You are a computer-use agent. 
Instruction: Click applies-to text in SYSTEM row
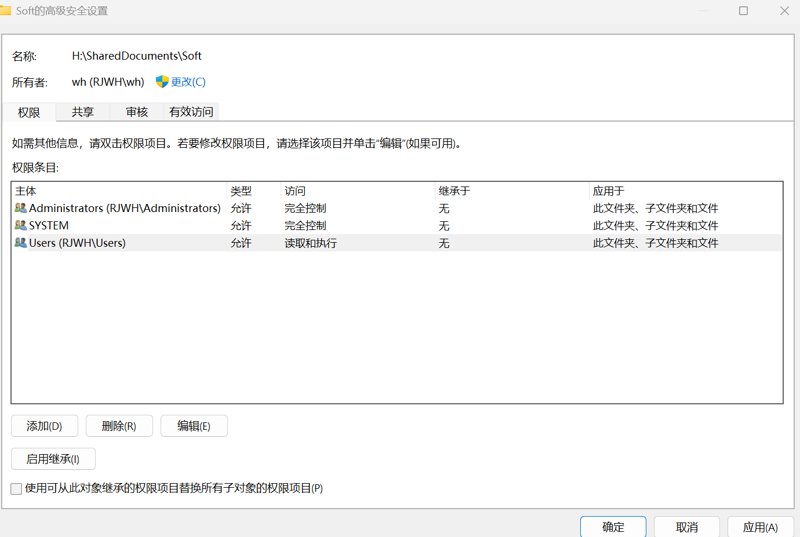click(x=656, y=225)
